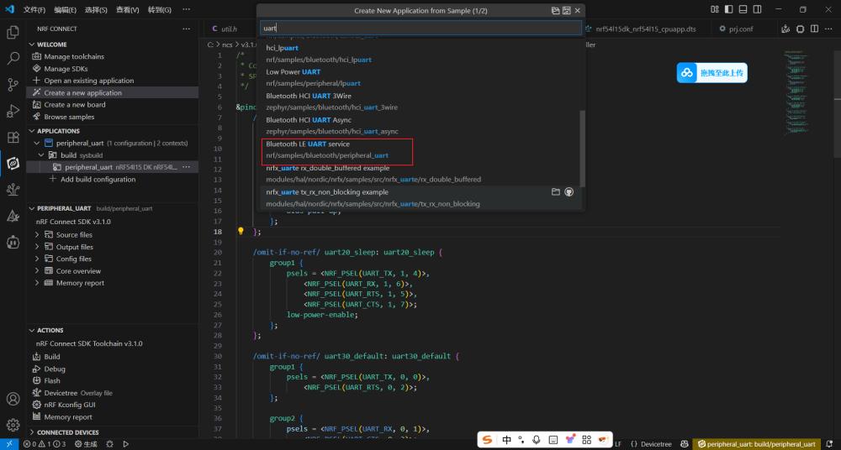
Task: Open the GitHub icon on nrfx_uarte tx_rx_non_blocking
Action: tap(569, 192)
